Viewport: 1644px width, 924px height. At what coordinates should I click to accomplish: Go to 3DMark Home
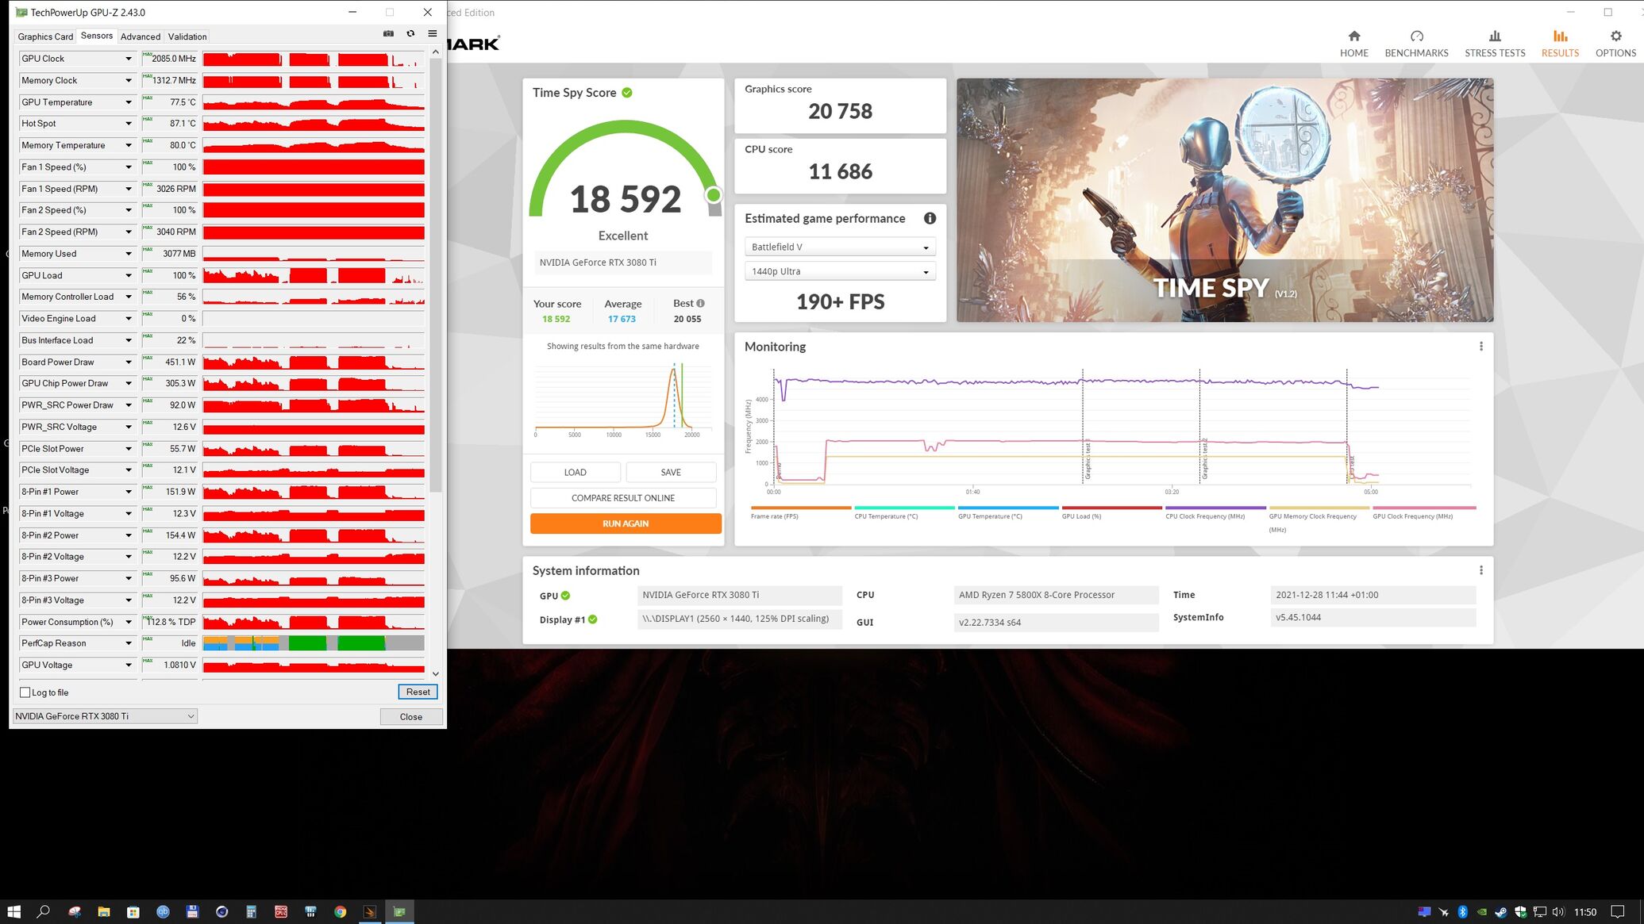point(1353,44)
